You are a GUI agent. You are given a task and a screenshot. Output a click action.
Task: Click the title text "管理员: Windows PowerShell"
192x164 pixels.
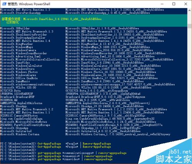pyautogui.click(x=29, y=4)
